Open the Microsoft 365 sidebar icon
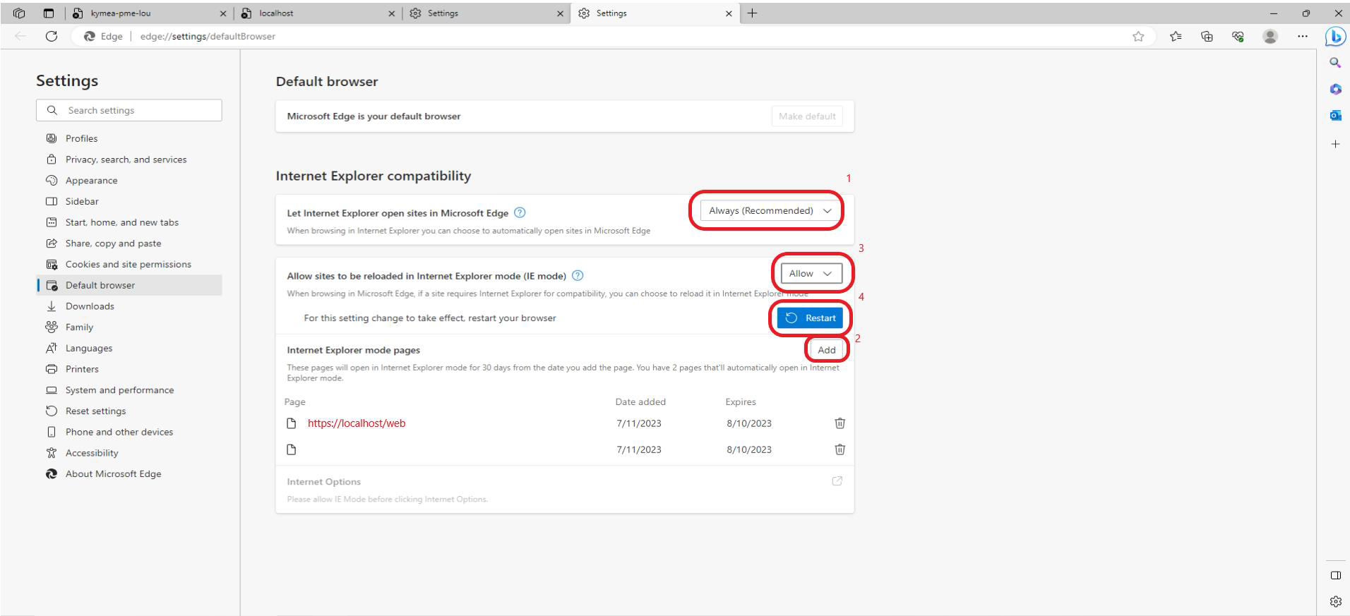Image resolution: width=1350 pixels, height=616 pixels. pyautogui.click(x=1335, y=89)
